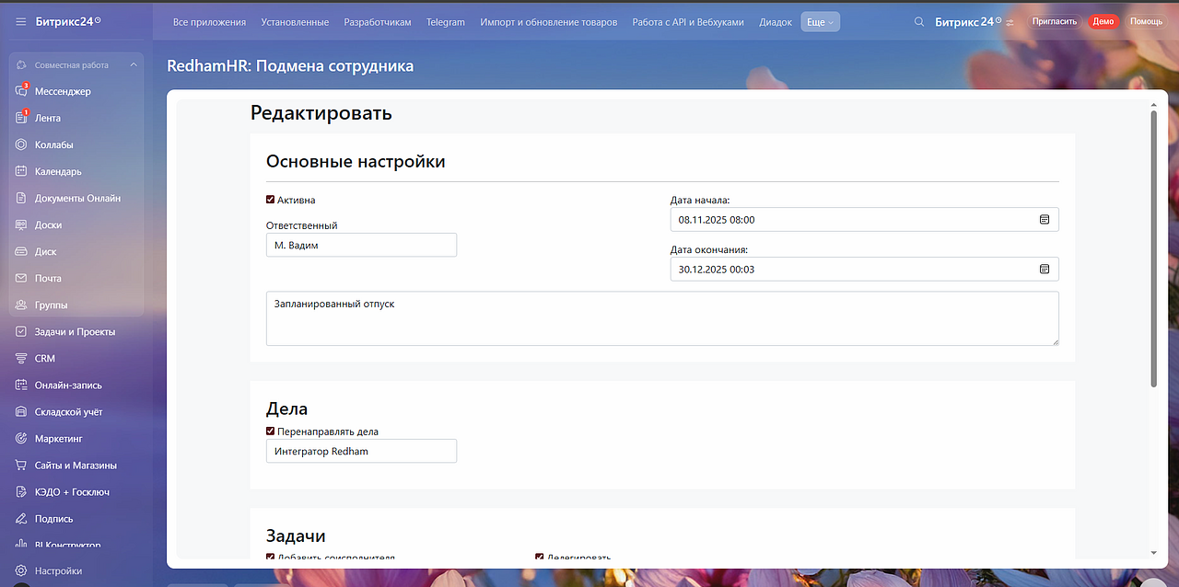This screenshot has width=1179, height=587.
Task: Open Messenger via its chat icon
Action: (x=21, y=91)
